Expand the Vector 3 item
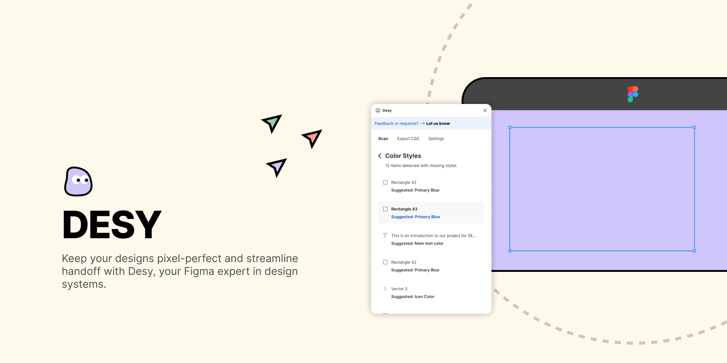Viewport: 727px width, 363px height. click(x=385, y=289)
